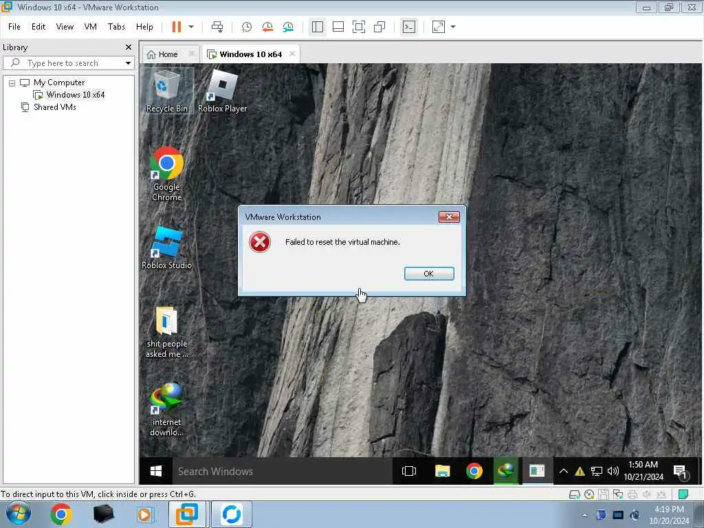The height and width of the screenshot is (528, 704).
Task: Open the File menu
Action: click(x=14, y=27)
